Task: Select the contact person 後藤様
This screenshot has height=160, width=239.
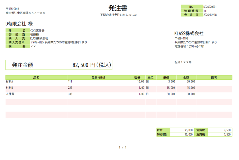Action: [x=35, y=35]
